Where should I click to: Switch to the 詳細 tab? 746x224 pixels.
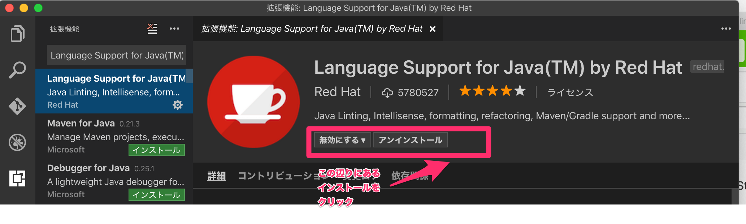[217, 176]
